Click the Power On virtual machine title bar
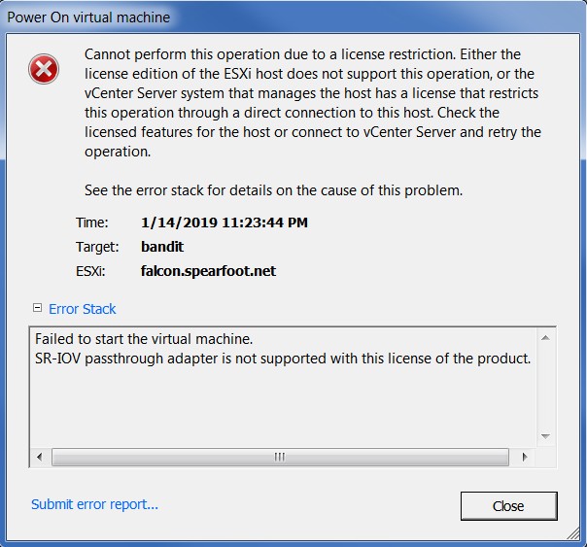This screenshot has height=547, width=587. click(194, 17)
